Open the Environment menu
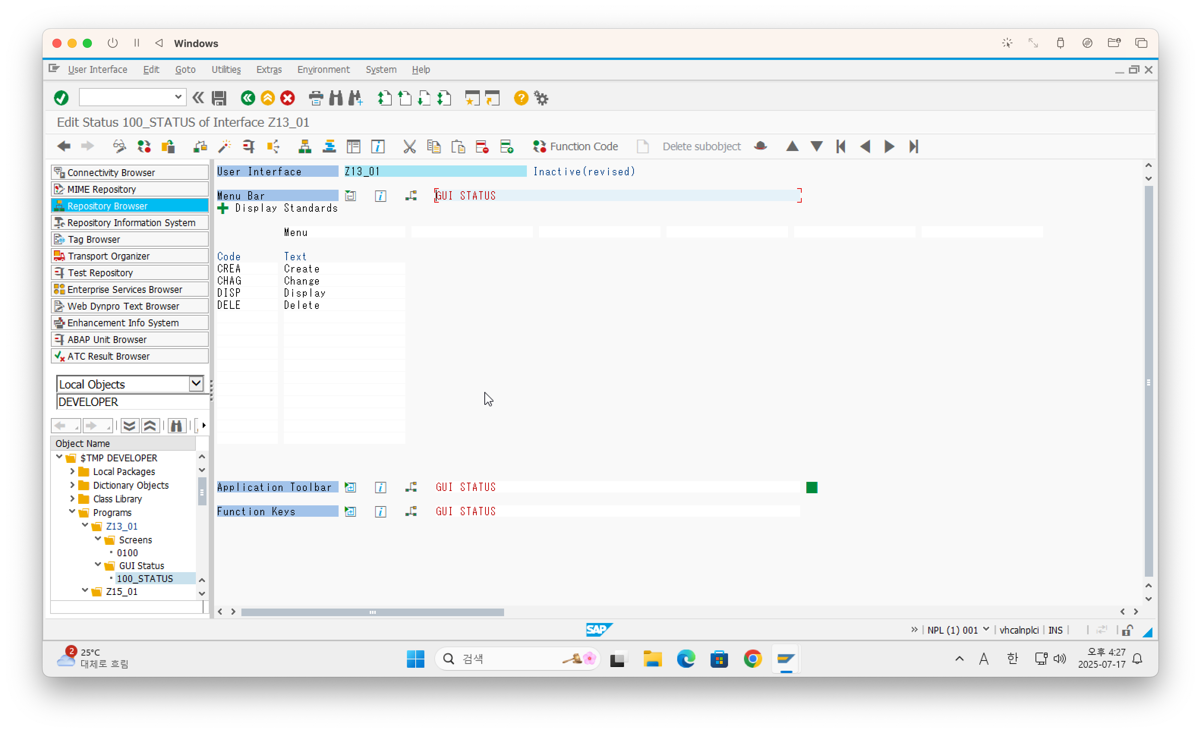1201x733 pixels. point(324,70)
